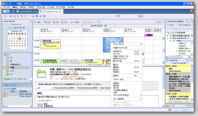Click the 他のユーザーのカレンダー icon
This screenshot has height=116, width=198.
pos(5,79)
